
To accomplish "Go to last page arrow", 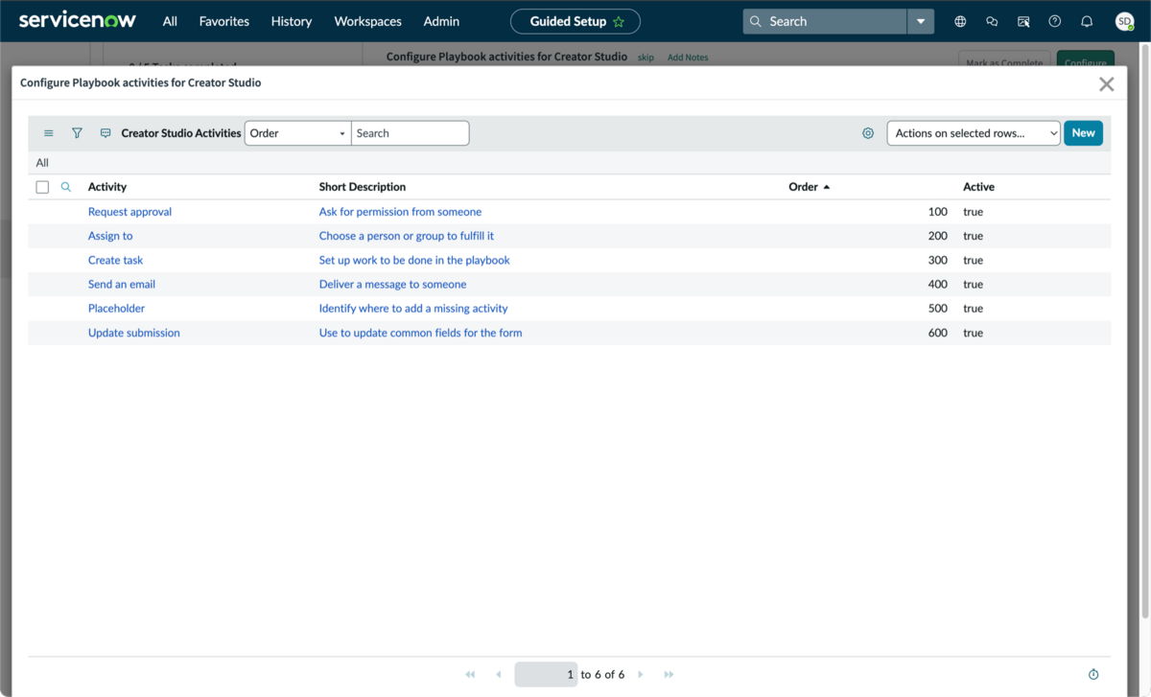I will click(x=669, y=675).
